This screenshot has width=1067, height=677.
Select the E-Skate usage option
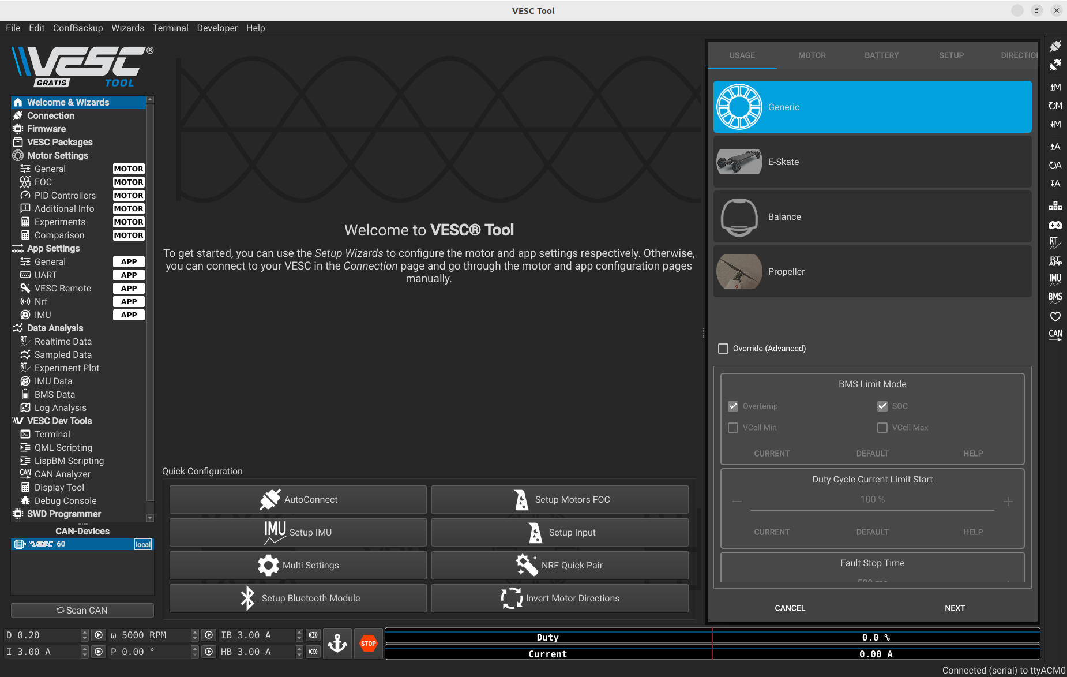coord(873,162)
